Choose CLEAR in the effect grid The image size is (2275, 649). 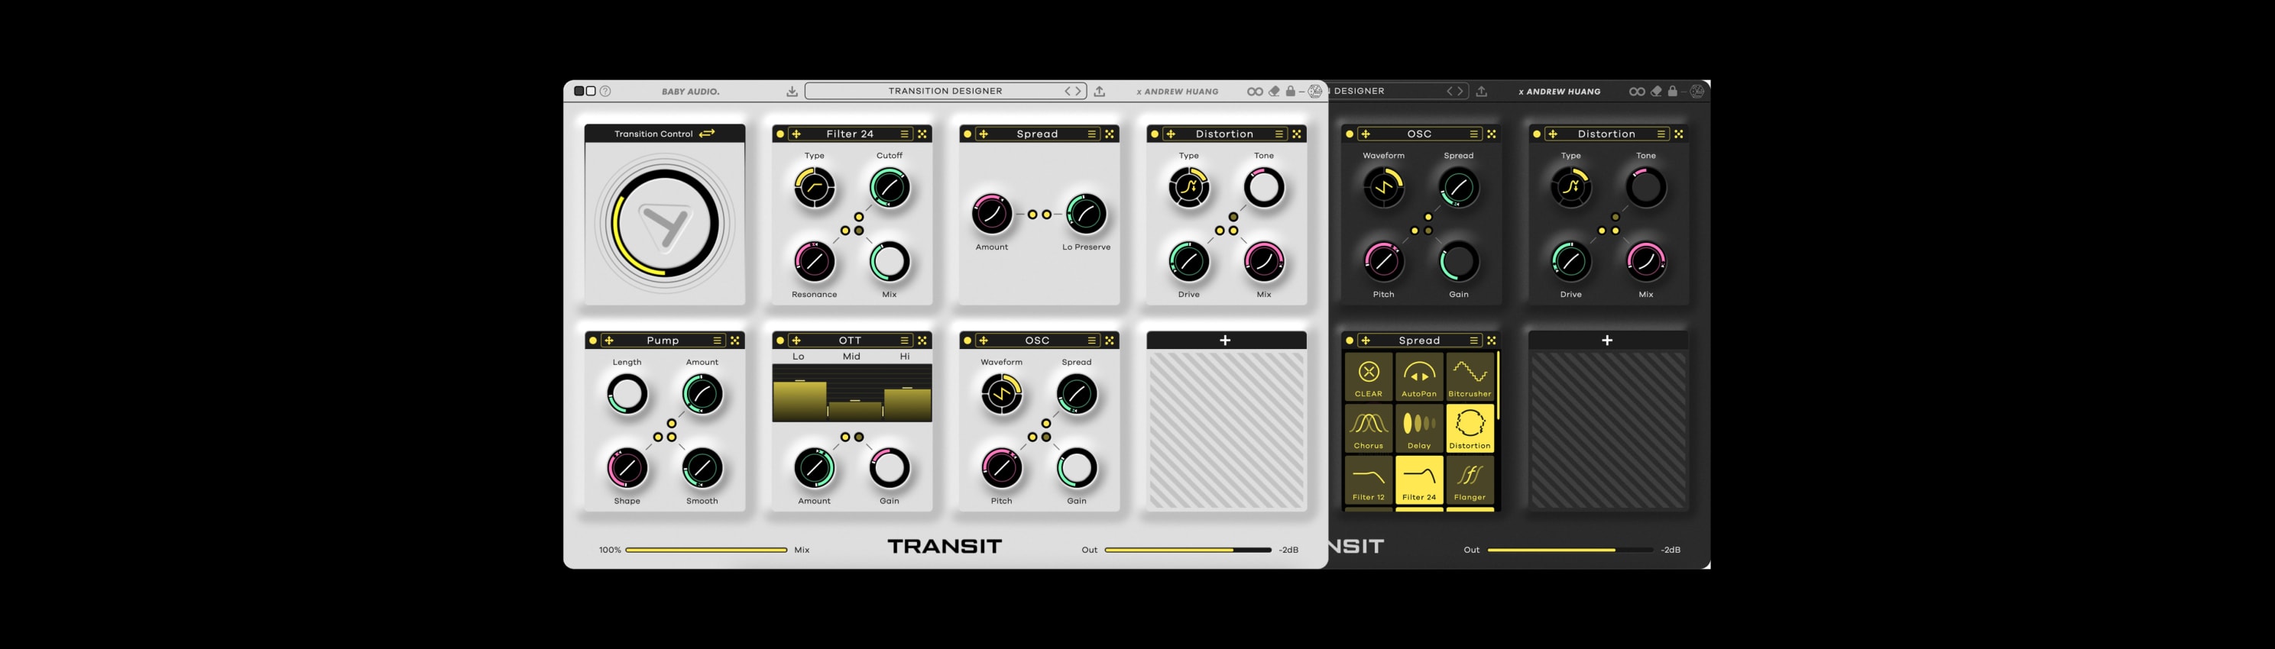tap(1369, 376)
